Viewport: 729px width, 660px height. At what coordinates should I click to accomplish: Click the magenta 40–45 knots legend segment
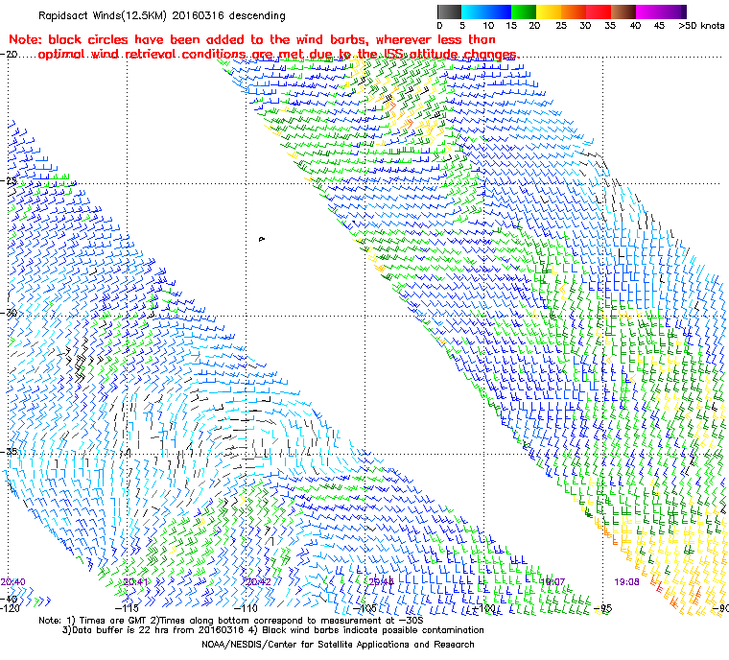(x=648, y=12)
